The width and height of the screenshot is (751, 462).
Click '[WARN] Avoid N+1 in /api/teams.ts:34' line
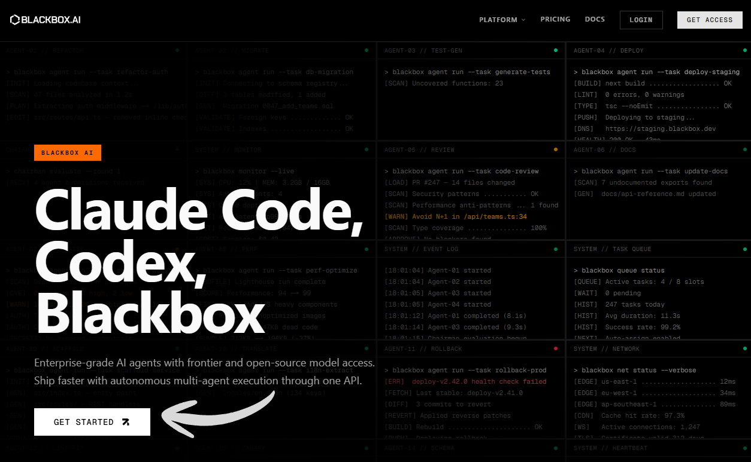click(x=456, y=217)
